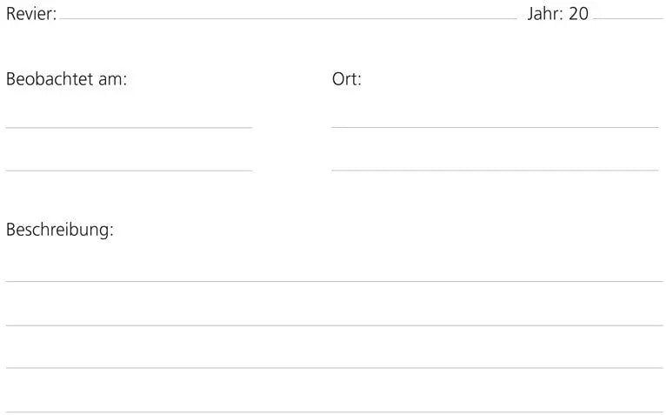
Task: Select the last Beschreibung line
Action: tap(334, 409)
